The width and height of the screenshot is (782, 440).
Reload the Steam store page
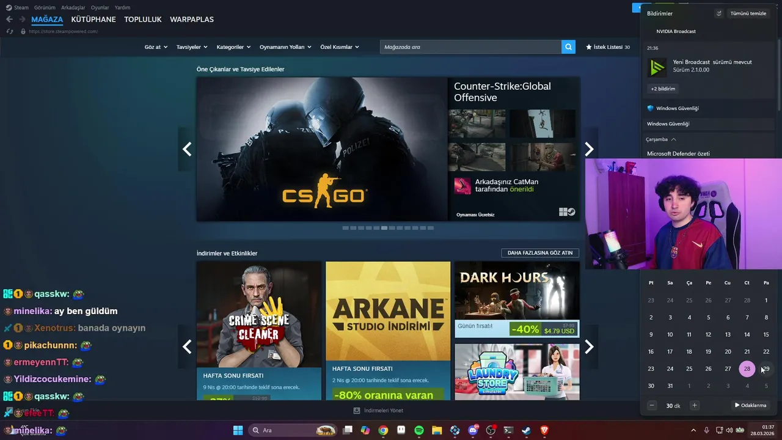[9, 31]
